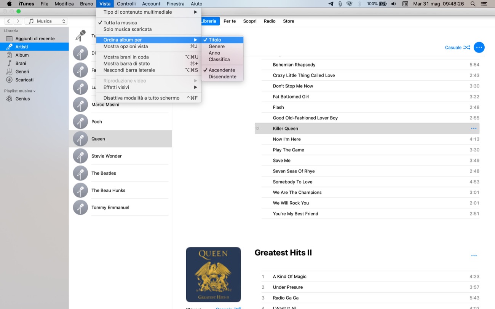Image resolution: width=495 pixels, height=309 pixels.
Task: Click the volume icon in menu bar
Action: click(393, 4)
